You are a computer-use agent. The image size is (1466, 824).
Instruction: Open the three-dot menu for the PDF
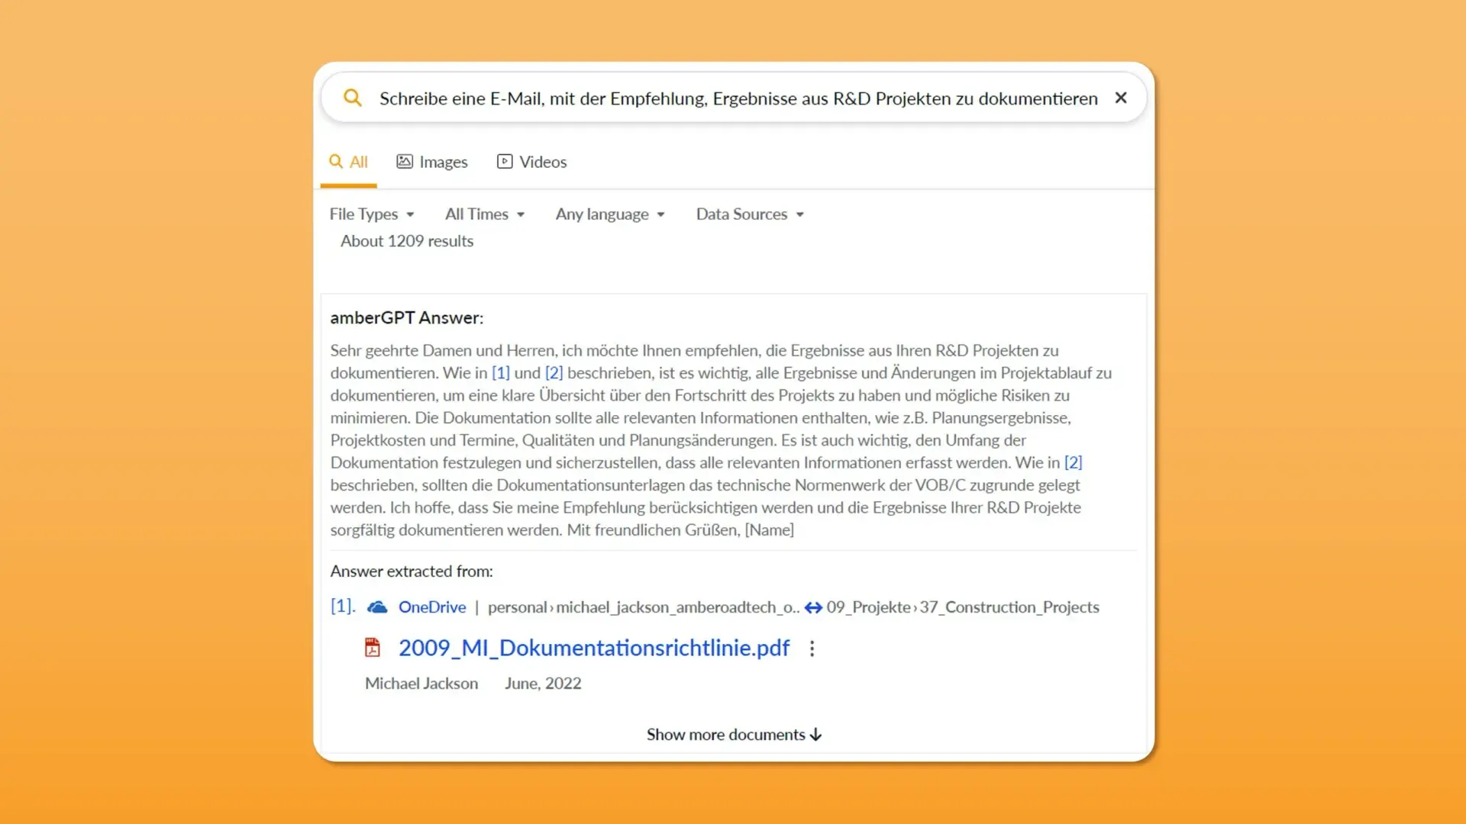coord(812,649)
